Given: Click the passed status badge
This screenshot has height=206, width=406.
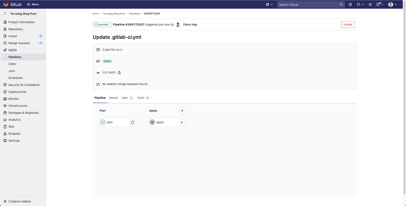Looking at the screenshot, I should coord(102,25).
